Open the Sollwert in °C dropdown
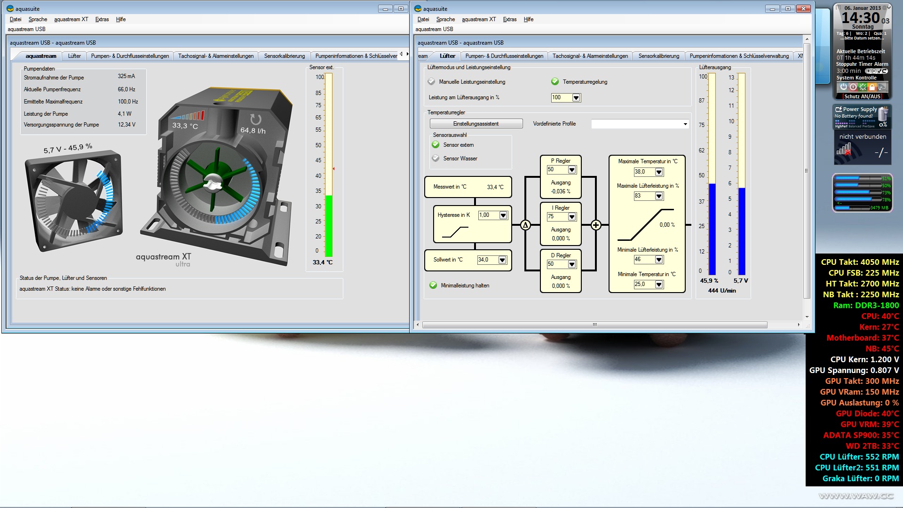The image size is (903, 508). click(502, 260)
